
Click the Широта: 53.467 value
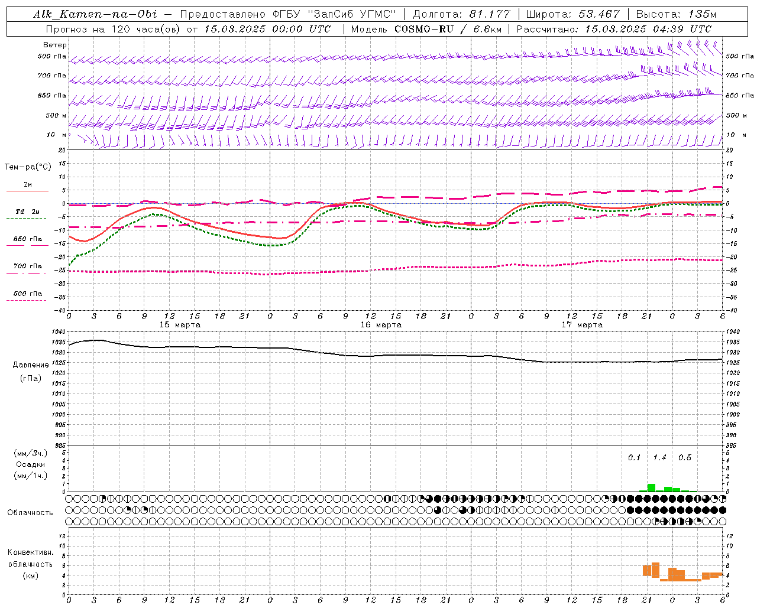click(572, 14)
